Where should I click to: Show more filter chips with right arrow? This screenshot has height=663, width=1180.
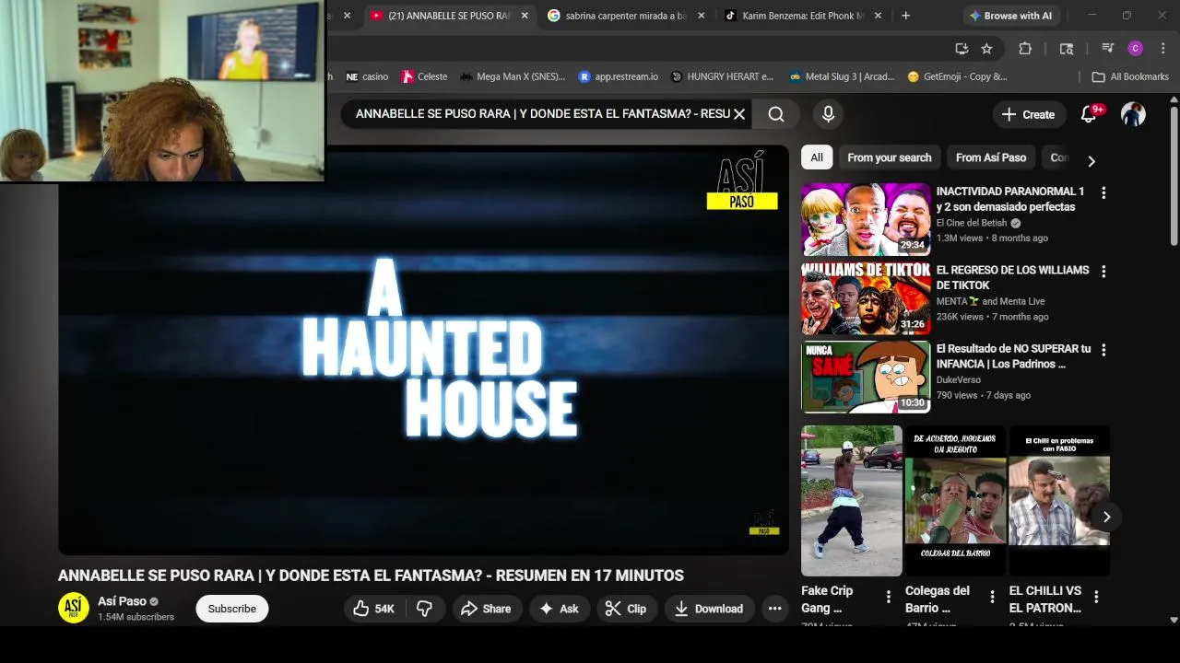[1091, 160]
